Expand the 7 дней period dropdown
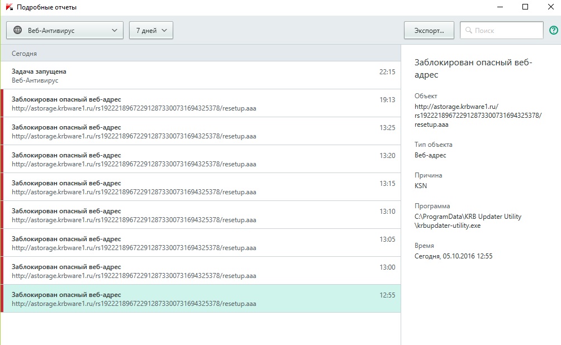Screen dimensions: 561x345 (151, 31)
